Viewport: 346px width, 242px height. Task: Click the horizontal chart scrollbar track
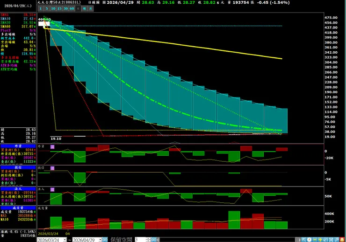click(x=229, y=240)
